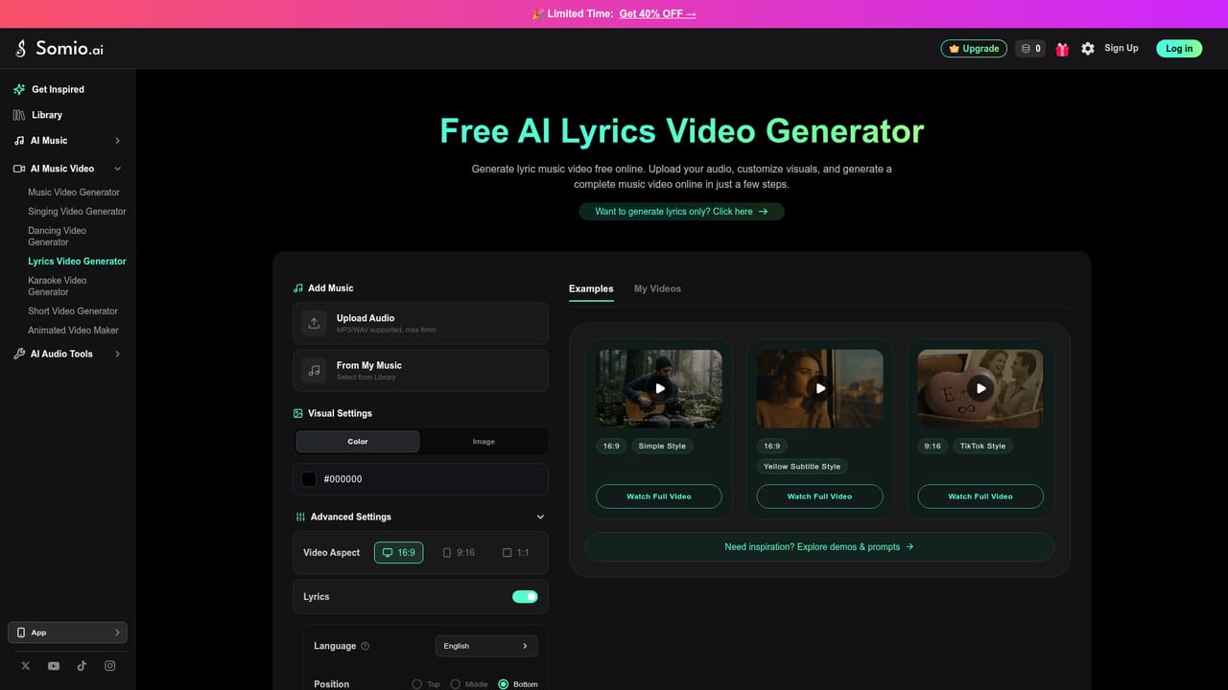Open the settings gear icon
1228x690 pixels.
(1088, 49)
